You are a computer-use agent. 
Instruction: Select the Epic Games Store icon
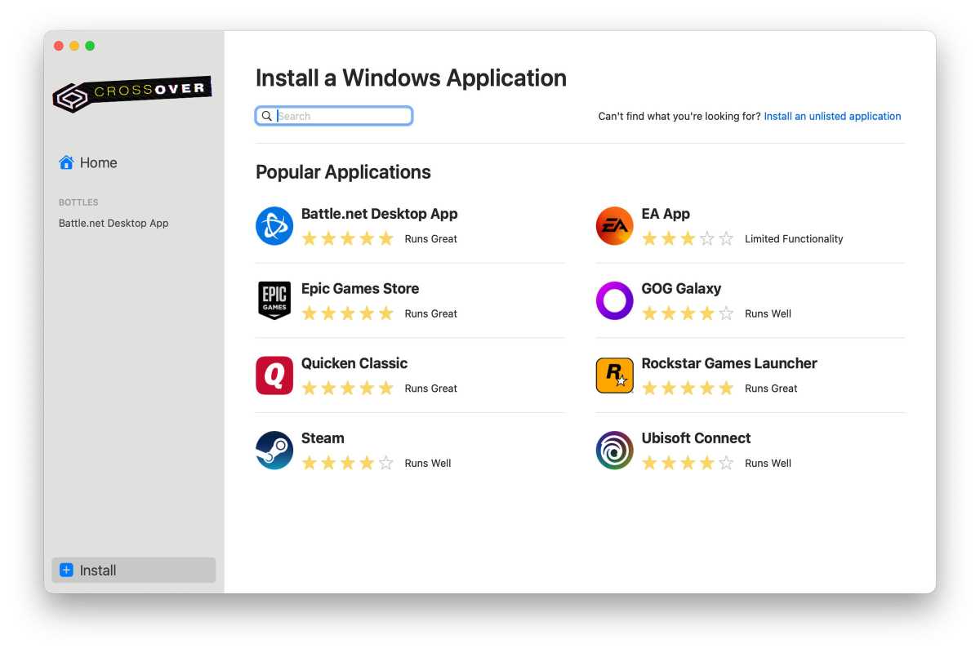[x=274, y=300]
